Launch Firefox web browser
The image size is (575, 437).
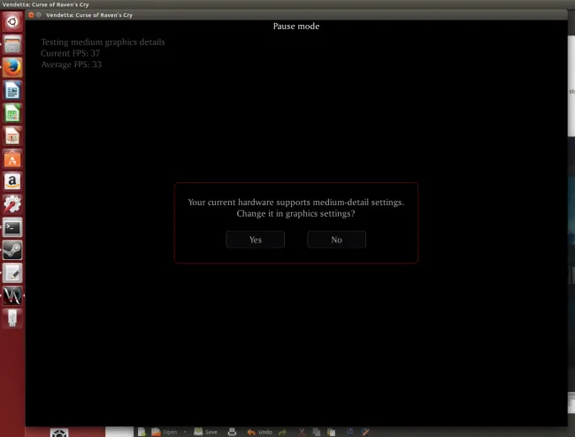pyautogui.click(x=12, y=67)
